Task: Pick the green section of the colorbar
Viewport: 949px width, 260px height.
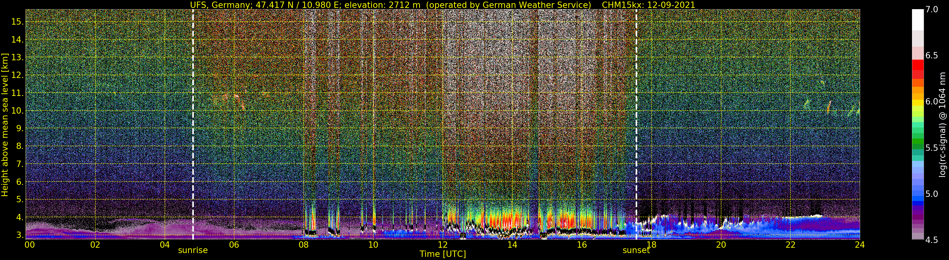Action: tap(918, 142)
